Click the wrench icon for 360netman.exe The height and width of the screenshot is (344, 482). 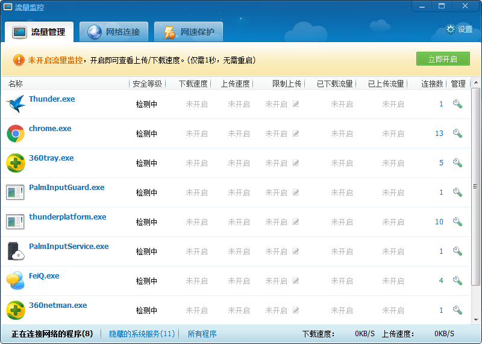click(457, 310)
